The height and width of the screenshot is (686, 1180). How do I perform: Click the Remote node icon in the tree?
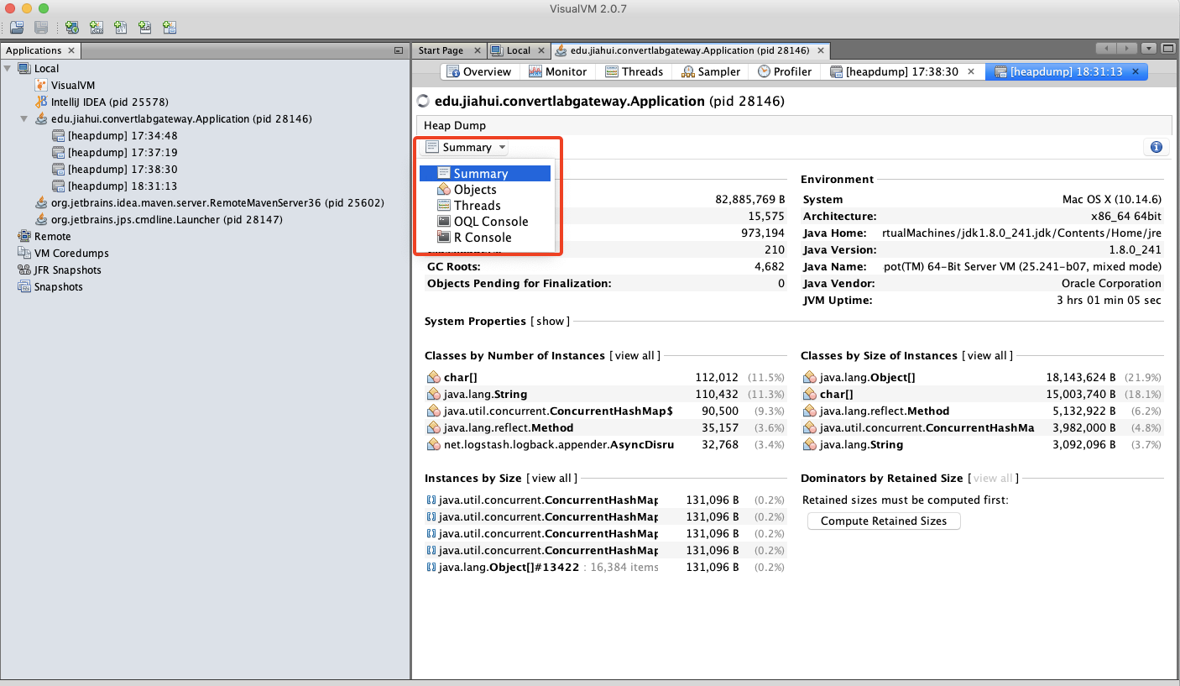pos(24,237)
